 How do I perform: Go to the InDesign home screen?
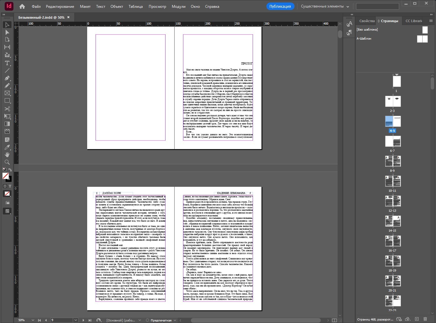tap(22, 6)
